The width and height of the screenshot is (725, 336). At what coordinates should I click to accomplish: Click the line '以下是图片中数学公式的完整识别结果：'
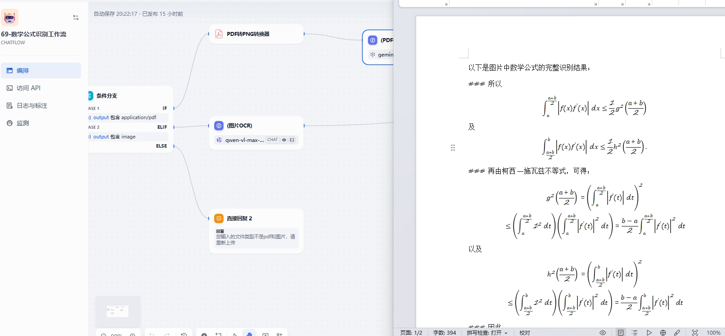529,67
